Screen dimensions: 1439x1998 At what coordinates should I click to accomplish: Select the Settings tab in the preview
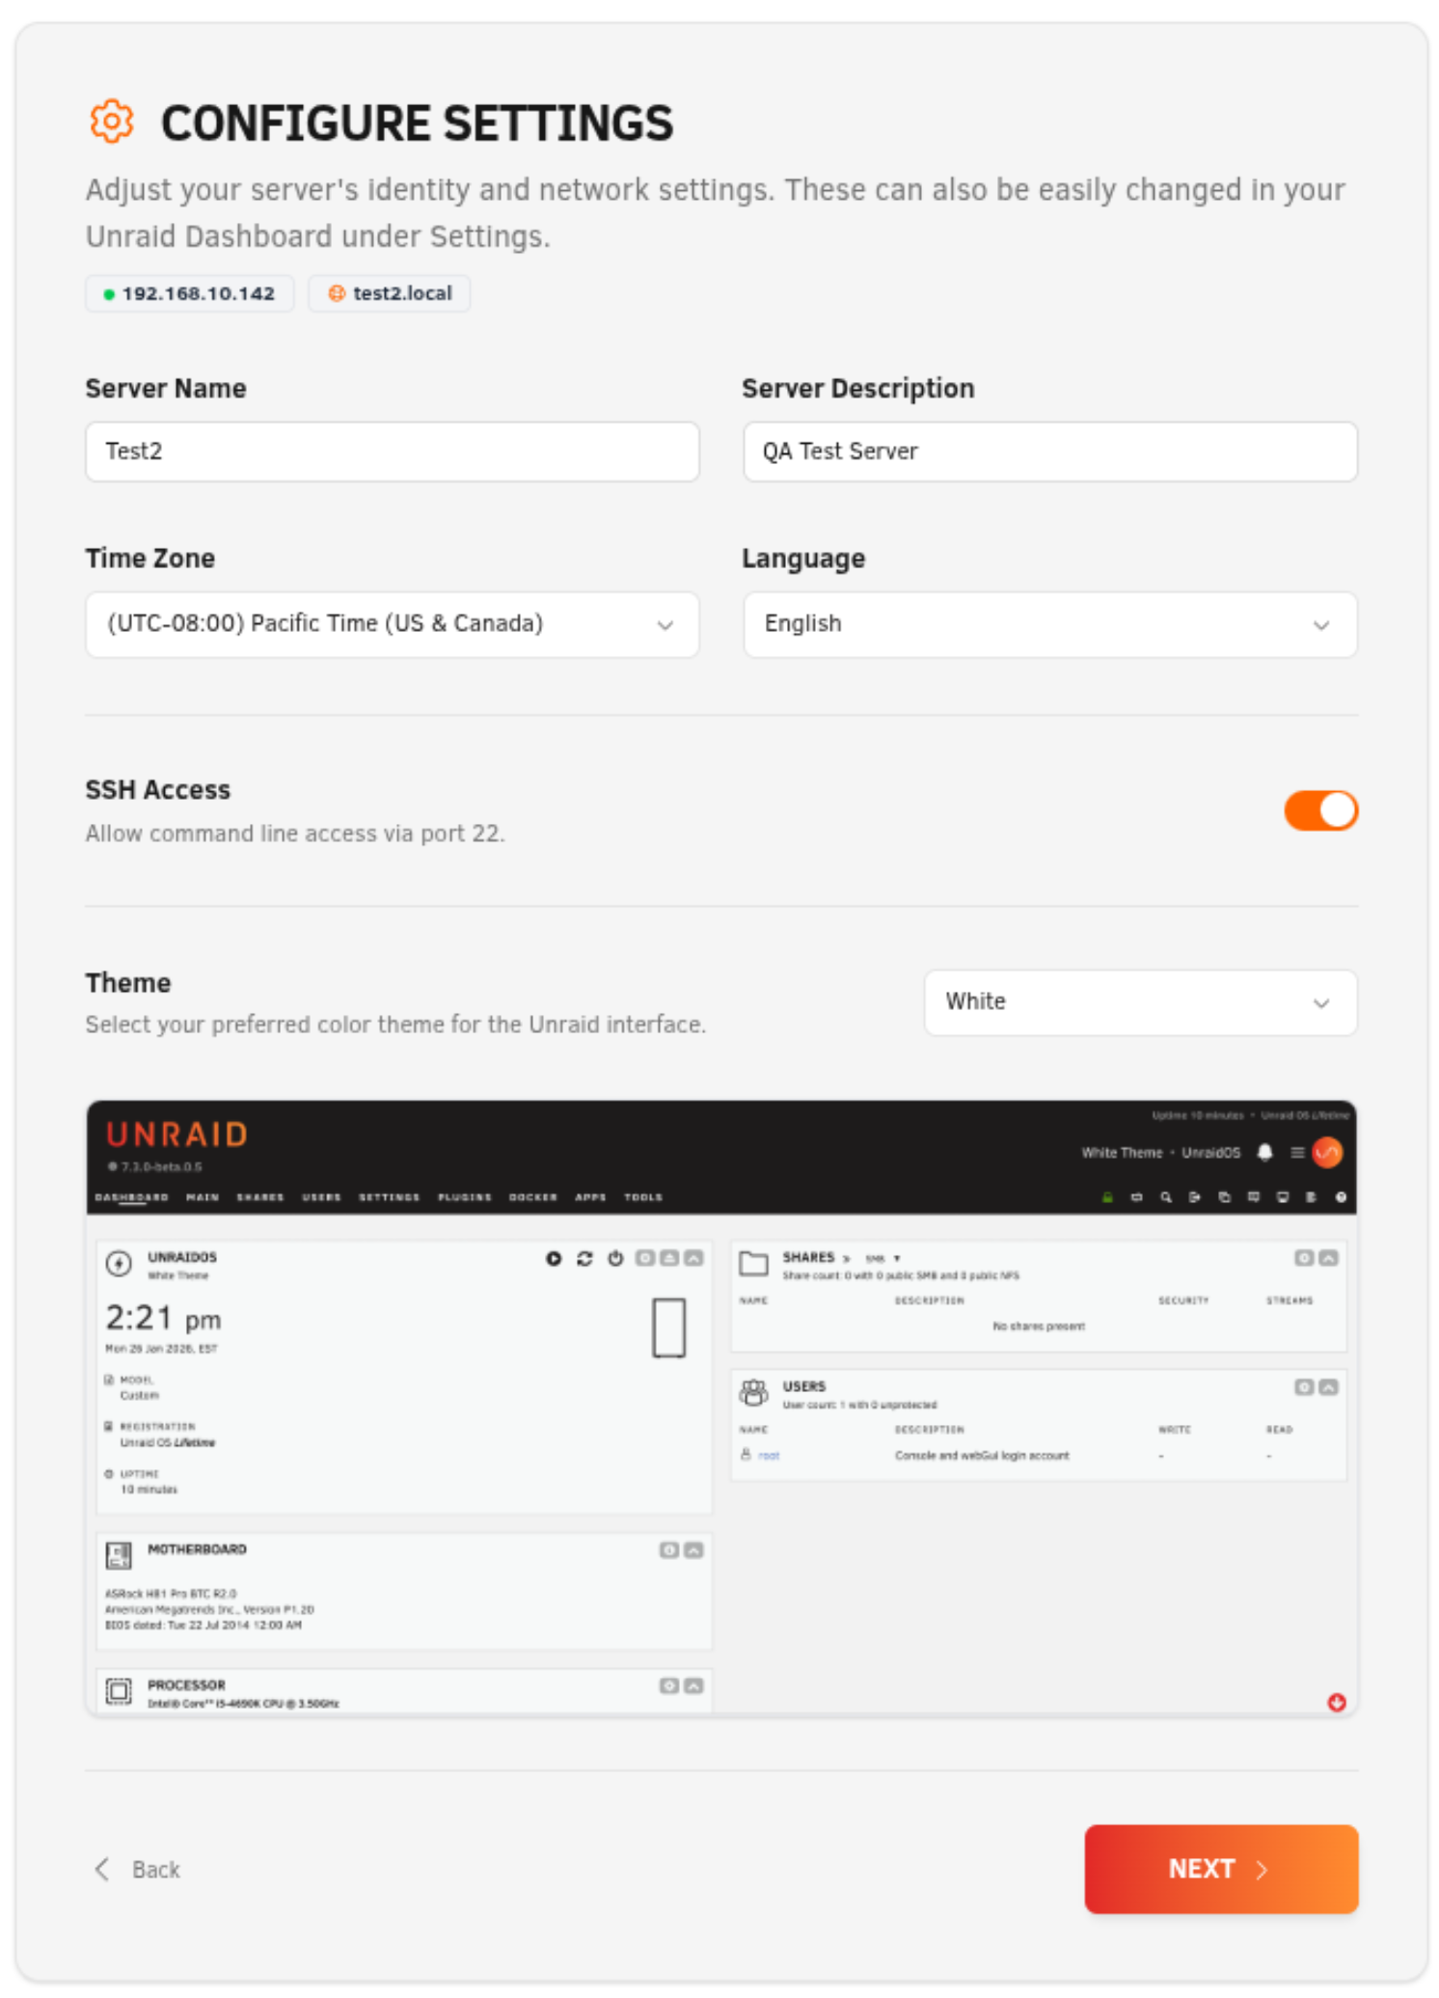pos(389,1197)
